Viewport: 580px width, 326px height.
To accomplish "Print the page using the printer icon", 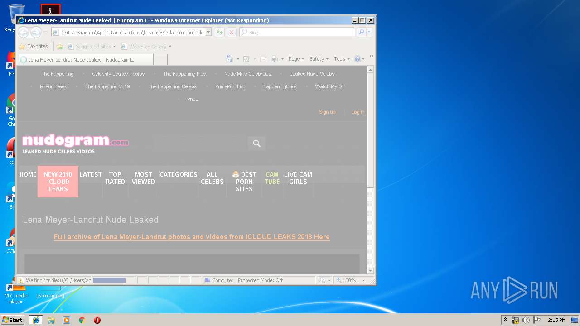I will click(x=274, y=59).
